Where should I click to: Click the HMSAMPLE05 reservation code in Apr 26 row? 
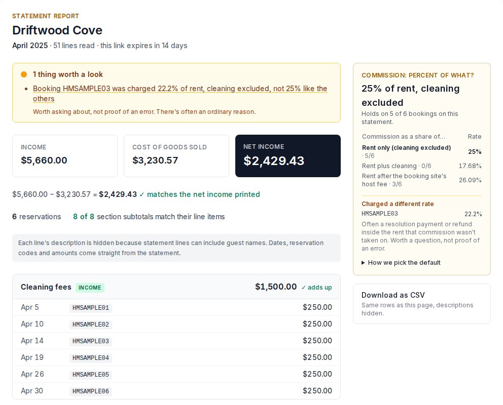(x=90, y=374)
